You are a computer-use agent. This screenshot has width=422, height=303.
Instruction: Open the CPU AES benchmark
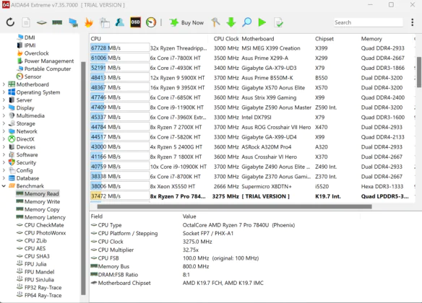[35, 248]
